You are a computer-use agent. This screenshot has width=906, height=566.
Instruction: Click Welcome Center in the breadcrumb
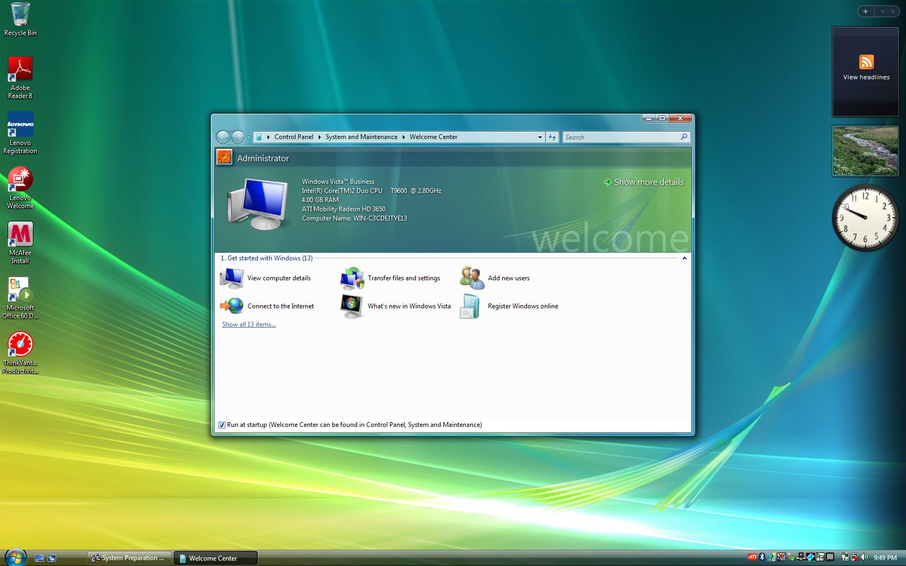tap(434, 137)
